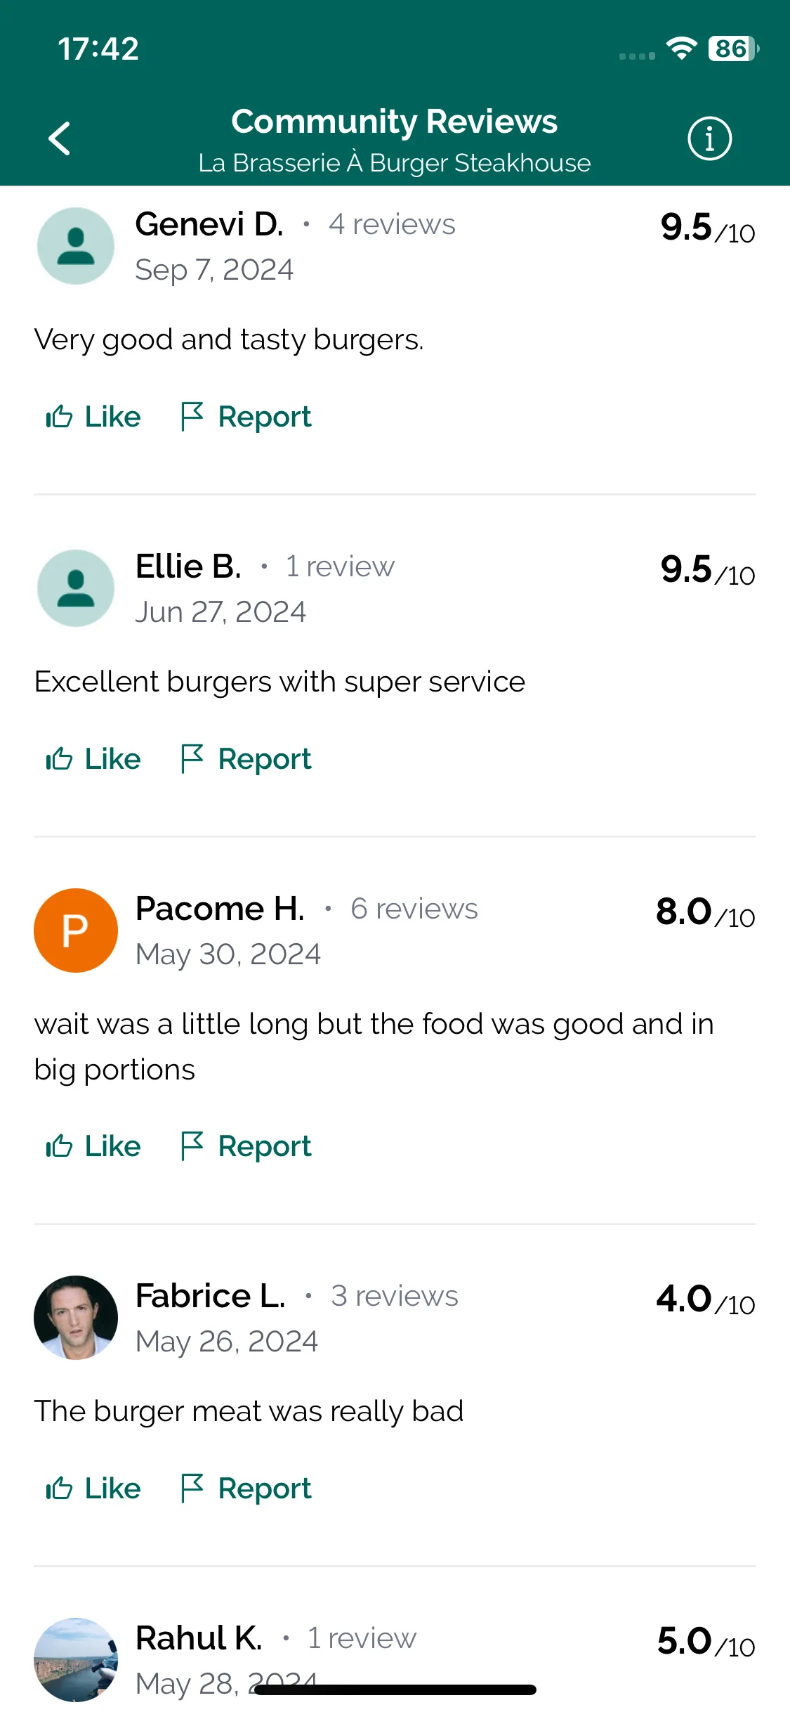Tap thumbs-up icon on Fabrice L.'s review
The height and width of the screenshot is (1712, 790).
pos(59,1489)
